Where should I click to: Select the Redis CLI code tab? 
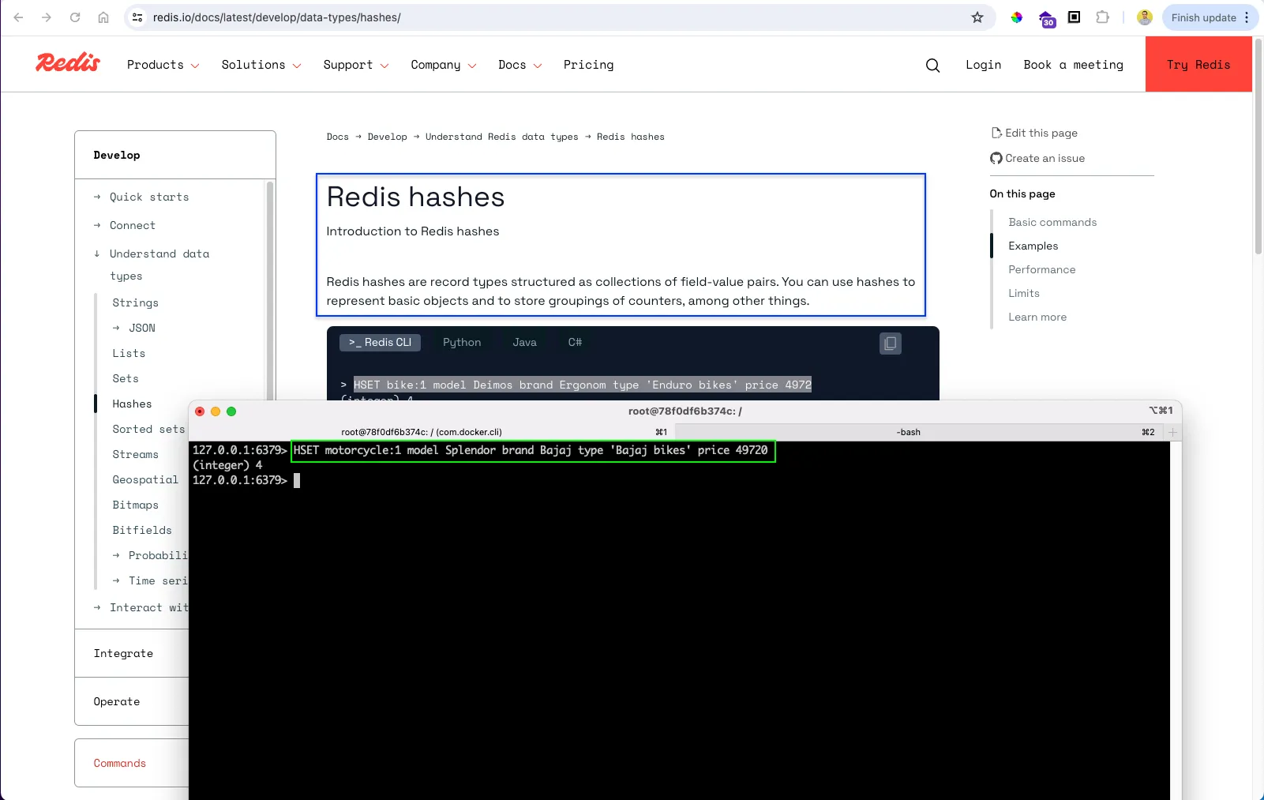380,342
